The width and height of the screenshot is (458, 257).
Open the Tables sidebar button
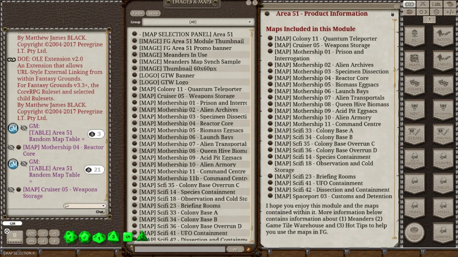click(443, 60)
